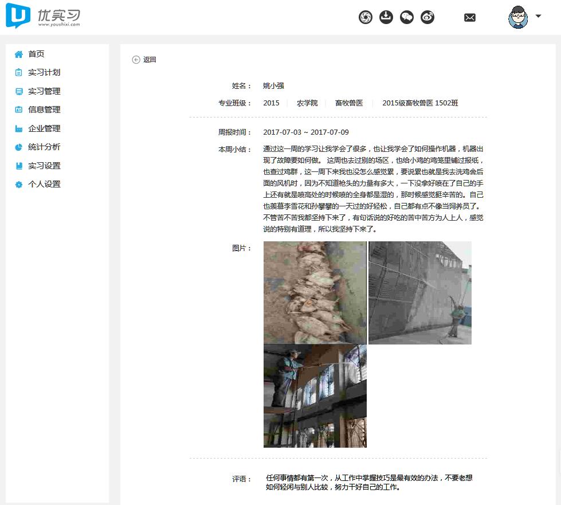Viewport: 561px width, 505px height.
Task: Open the first photo of chickens on ground
Action: tap(315, 292)
